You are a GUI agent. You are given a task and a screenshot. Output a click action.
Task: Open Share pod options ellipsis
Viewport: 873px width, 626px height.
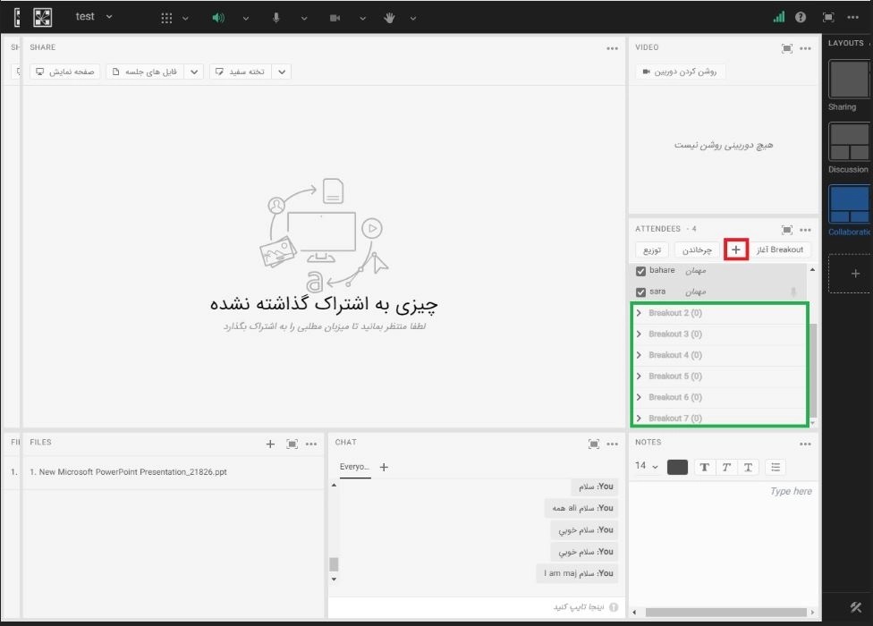[x=613, y=48]
